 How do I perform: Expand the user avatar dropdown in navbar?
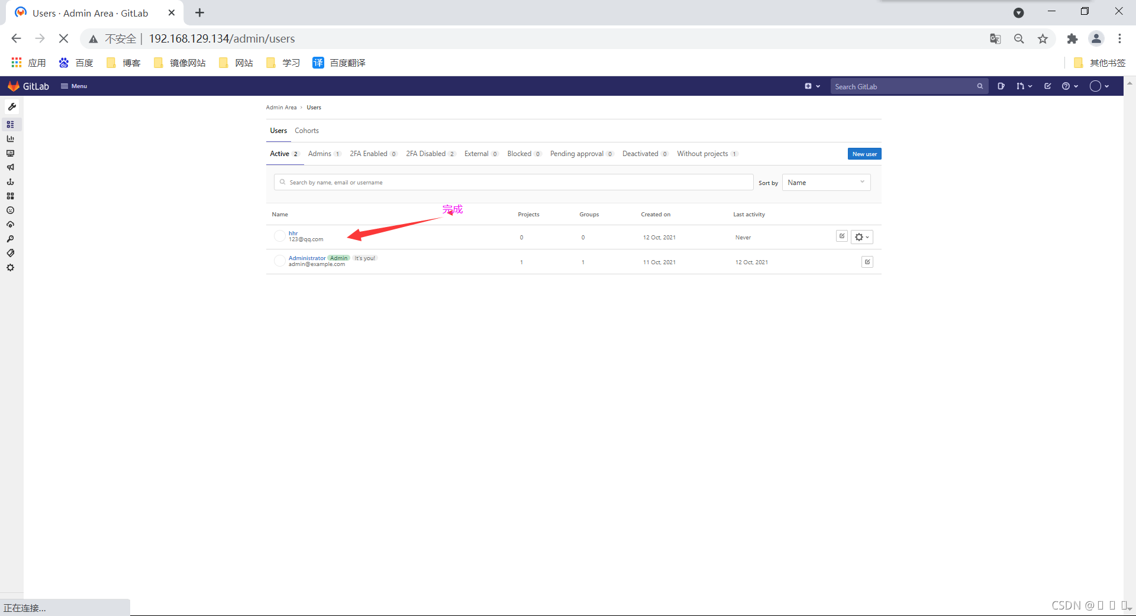pos(1099,86)
